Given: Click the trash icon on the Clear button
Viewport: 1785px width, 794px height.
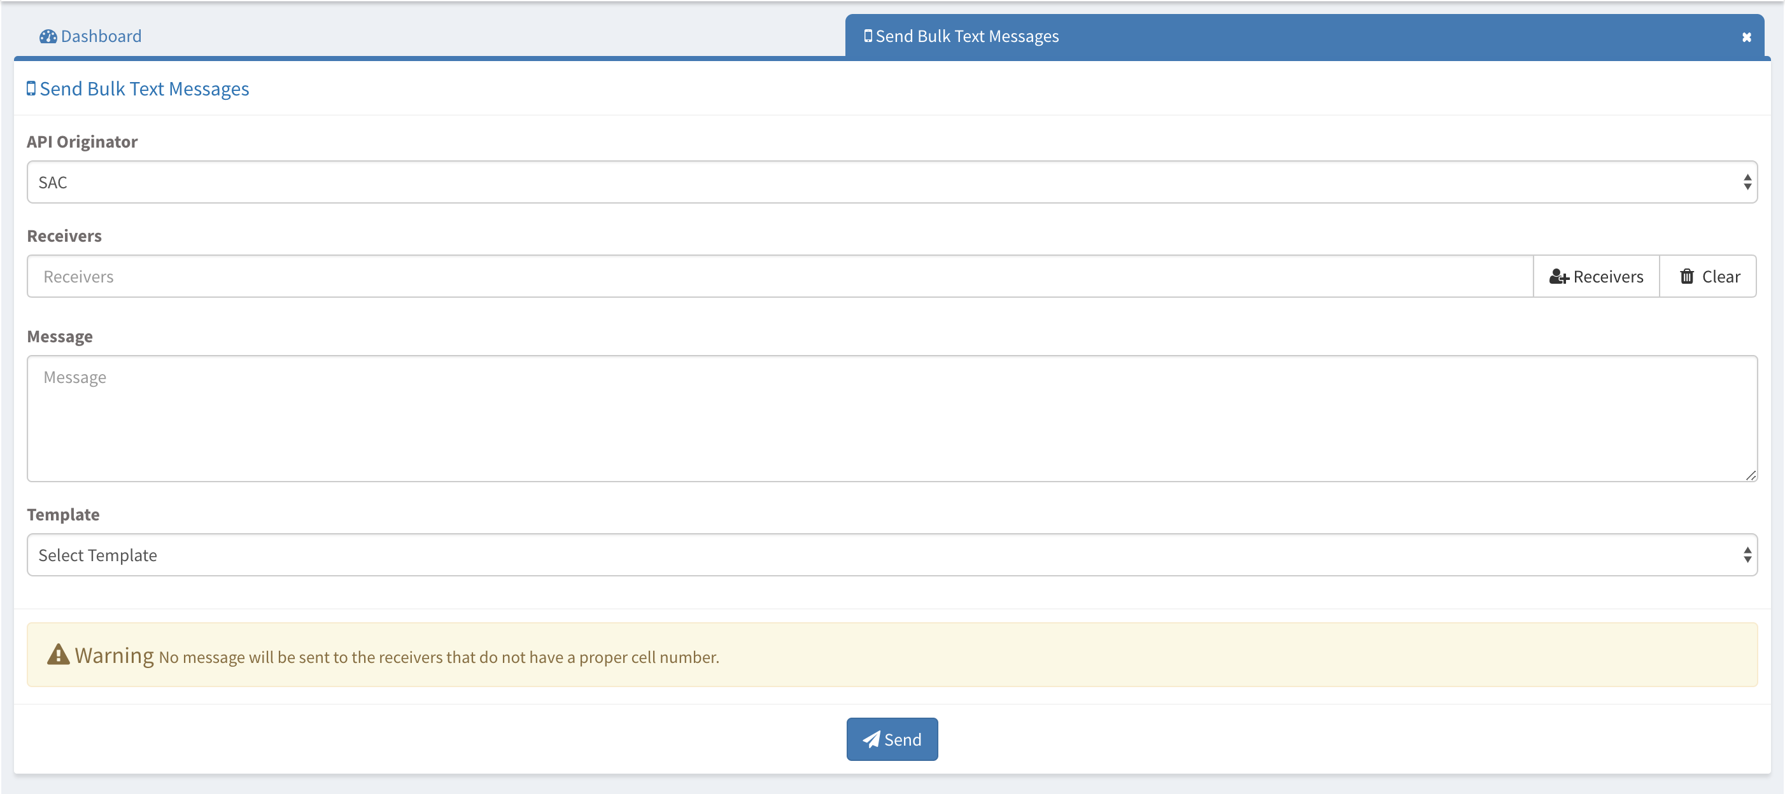Looking at the screenshot, I should (x=1686, y=277).
